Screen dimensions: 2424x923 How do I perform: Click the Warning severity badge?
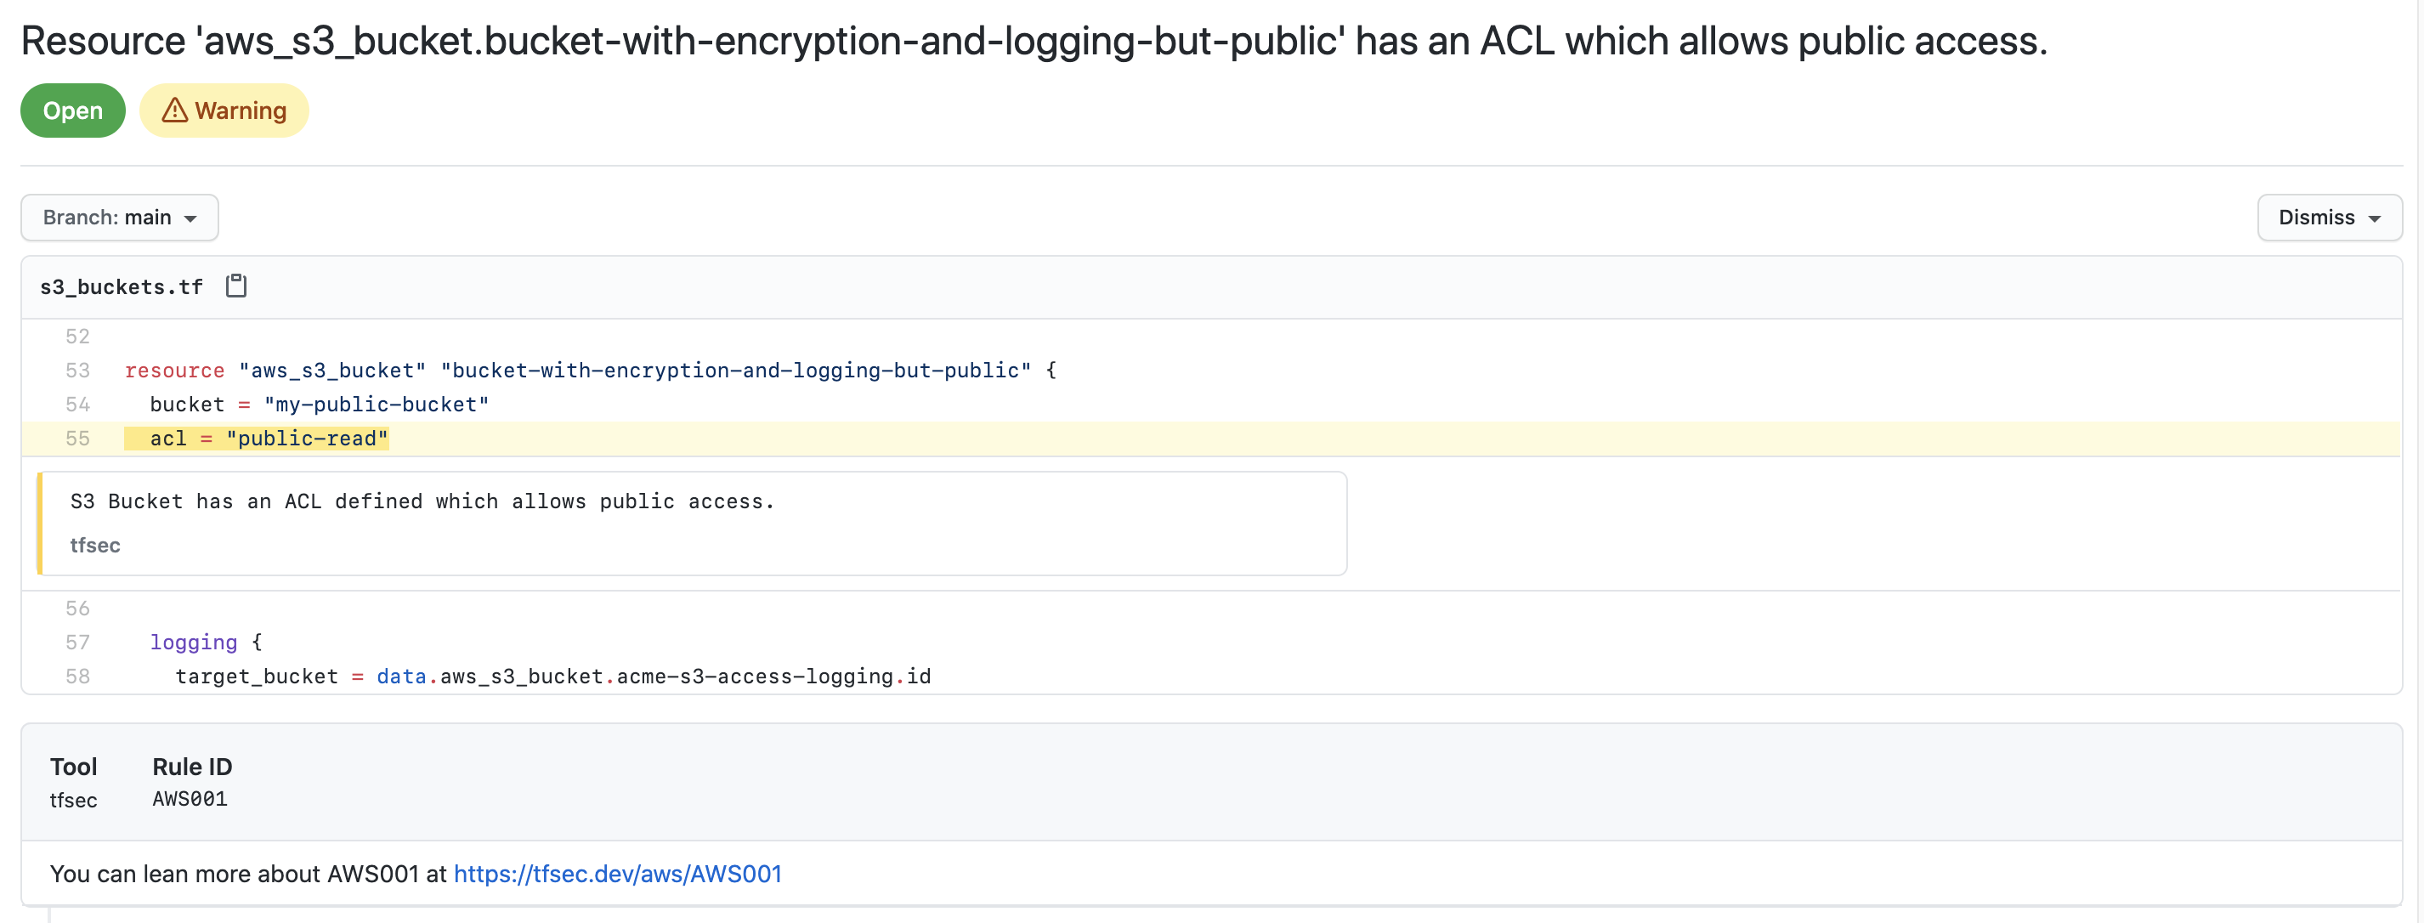pyautogui.click(x=224, y=110)
